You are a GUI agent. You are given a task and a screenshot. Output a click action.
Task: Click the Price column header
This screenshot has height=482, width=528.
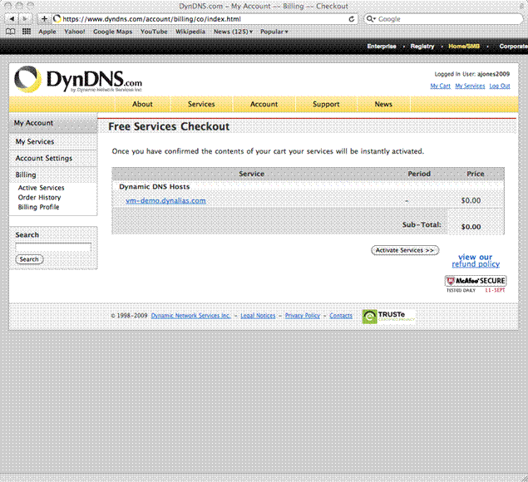point(476,174)
